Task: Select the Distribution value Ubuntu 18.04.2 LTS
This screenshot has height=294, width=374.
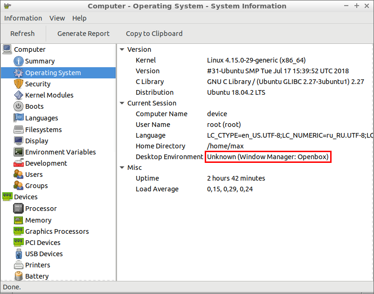Action: pos(236,92)
